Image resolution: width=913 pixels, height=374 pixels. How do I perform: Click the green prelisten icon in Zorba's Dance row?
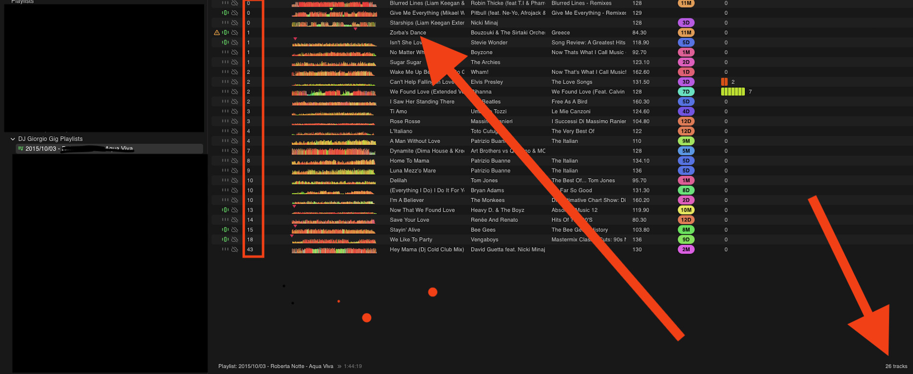coord(225,33)
